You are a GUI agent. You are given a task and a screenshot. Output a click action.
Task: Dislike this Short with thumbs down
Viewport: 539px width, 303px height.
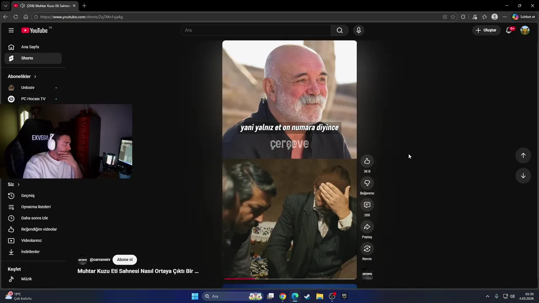[x=367, y=183]
